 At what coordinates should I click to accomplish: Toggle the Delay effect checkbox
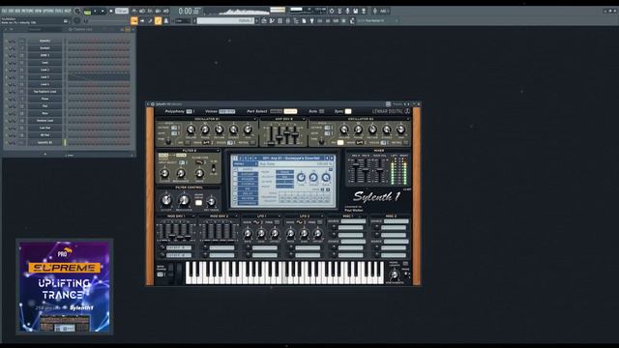pos(235,193)
